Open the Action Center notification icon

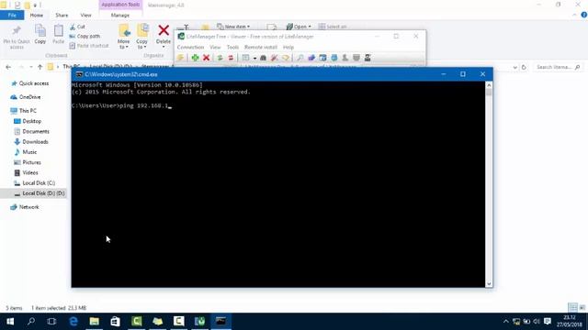pyautogui.click(x=548, y=322)
